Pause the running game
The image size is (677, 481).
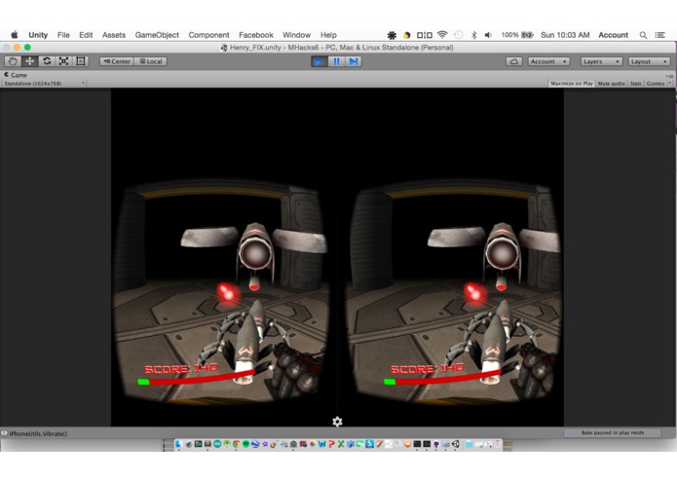point(336,61)
